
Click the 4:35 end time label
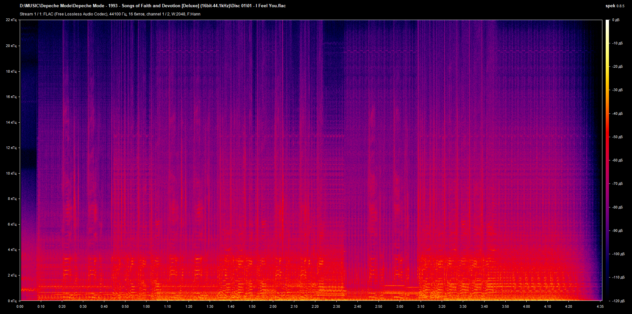pyautogui.click(x=600, y=306)
